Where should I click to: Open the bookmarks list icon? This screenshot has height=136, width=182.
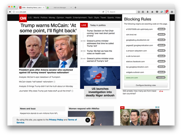(143, 12)
